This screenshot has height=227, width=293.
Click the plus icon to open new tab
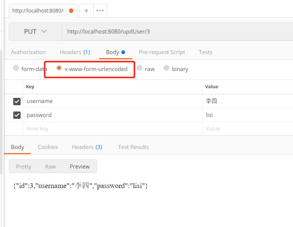(86, 11)
